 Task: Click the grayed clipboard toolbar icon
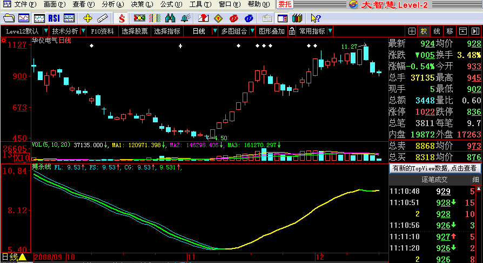(267, 18)
